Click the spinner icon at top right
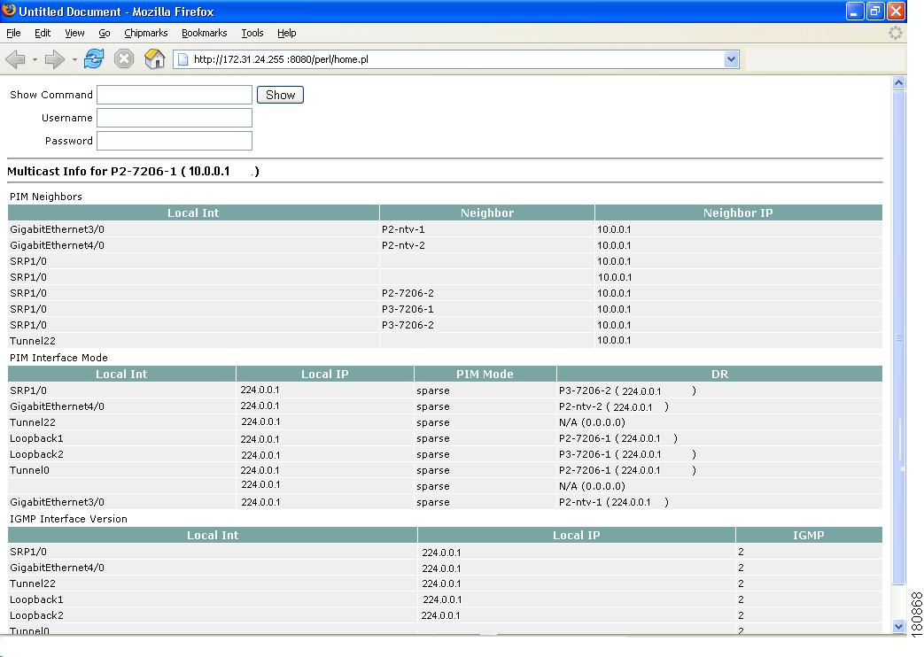Image resolution: width=924 pixels, height=657 pixels. pyautogui.click(x=895, y=32)
